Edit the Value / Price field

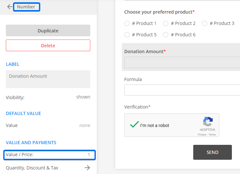(x=49, y=155)
